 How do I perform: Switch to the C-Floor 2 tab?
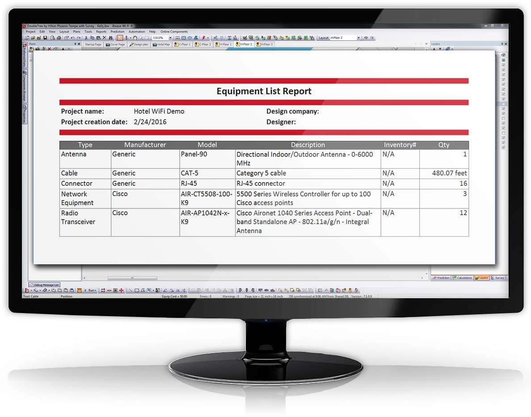coord(203,44)
